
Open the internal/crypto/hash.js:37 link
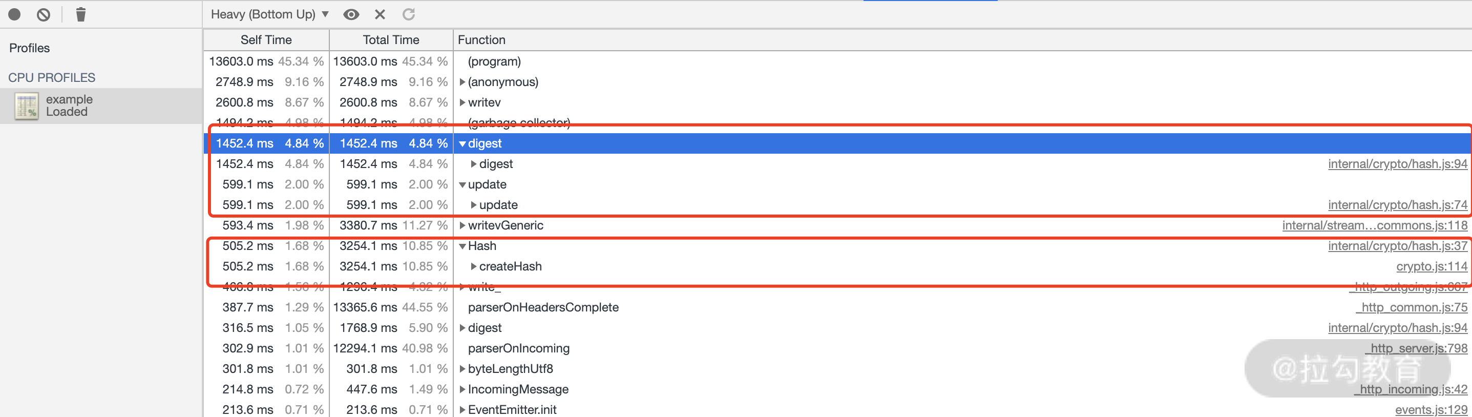[x=1397, y=246]
